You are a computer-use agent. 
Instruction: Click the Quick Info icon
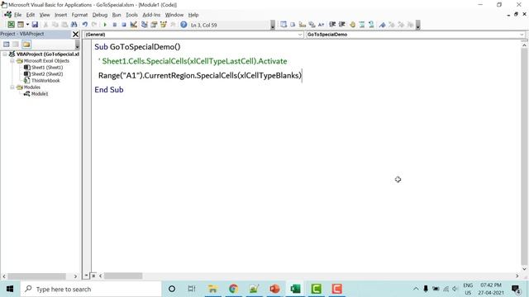pyautogui.click(x=303, y=25)
